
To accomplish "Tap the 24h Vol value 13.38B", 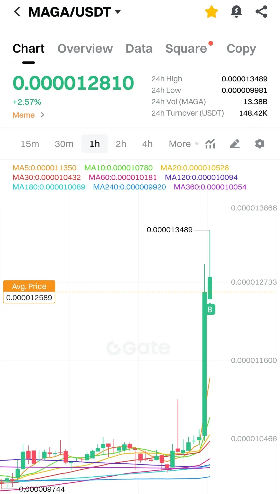I will tap(255, 102).
